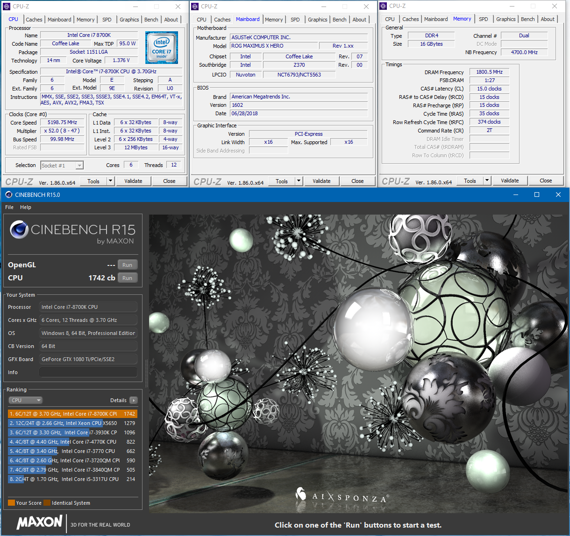Click NB Frequency value 4700.0 MHz

click(x=524, y=52)
